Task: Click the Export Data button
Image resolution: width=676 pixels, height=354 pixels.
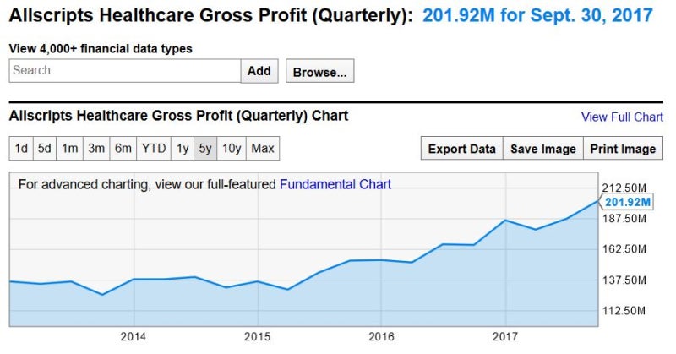Action: pyautogui.click(x=461, y=149)
